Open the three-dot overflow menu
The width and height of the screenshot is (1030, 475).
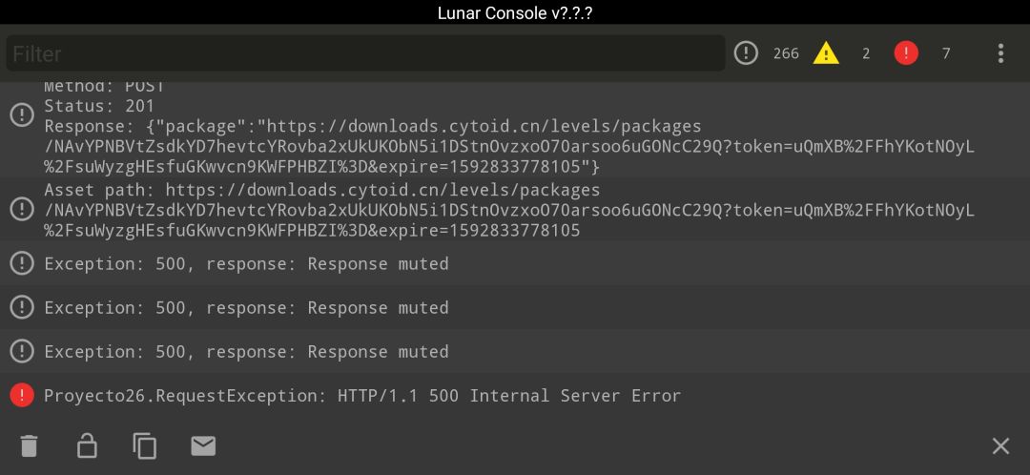1000,53
